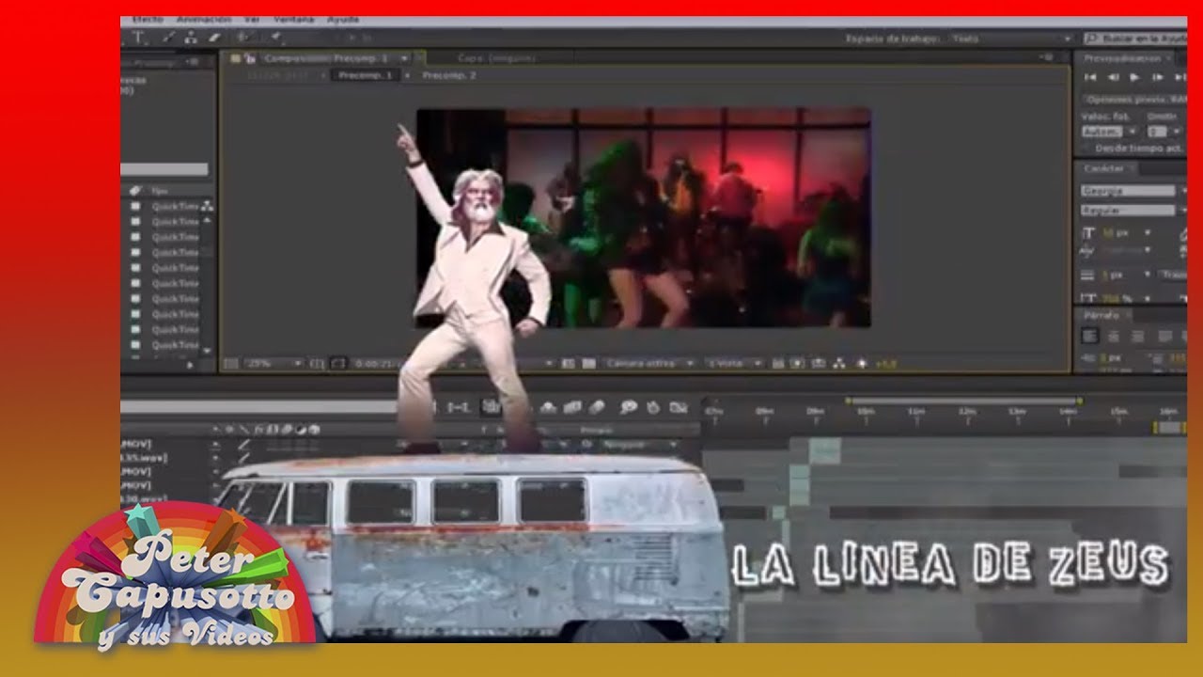Click the 10m marker on time ruler
Screen dimensions: 1203x677
(x=865, y=412)
